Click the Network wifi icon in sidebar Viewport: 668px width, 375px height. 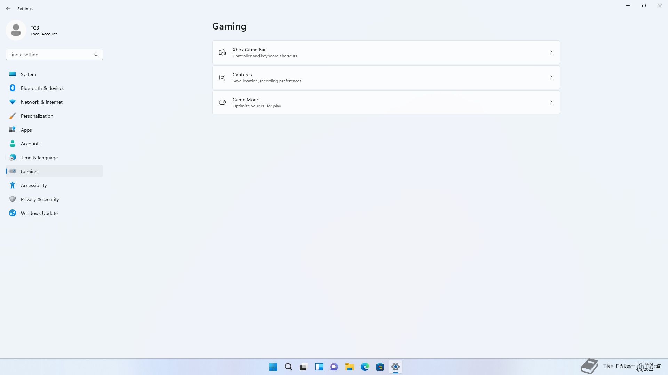[x=13, y=102]
